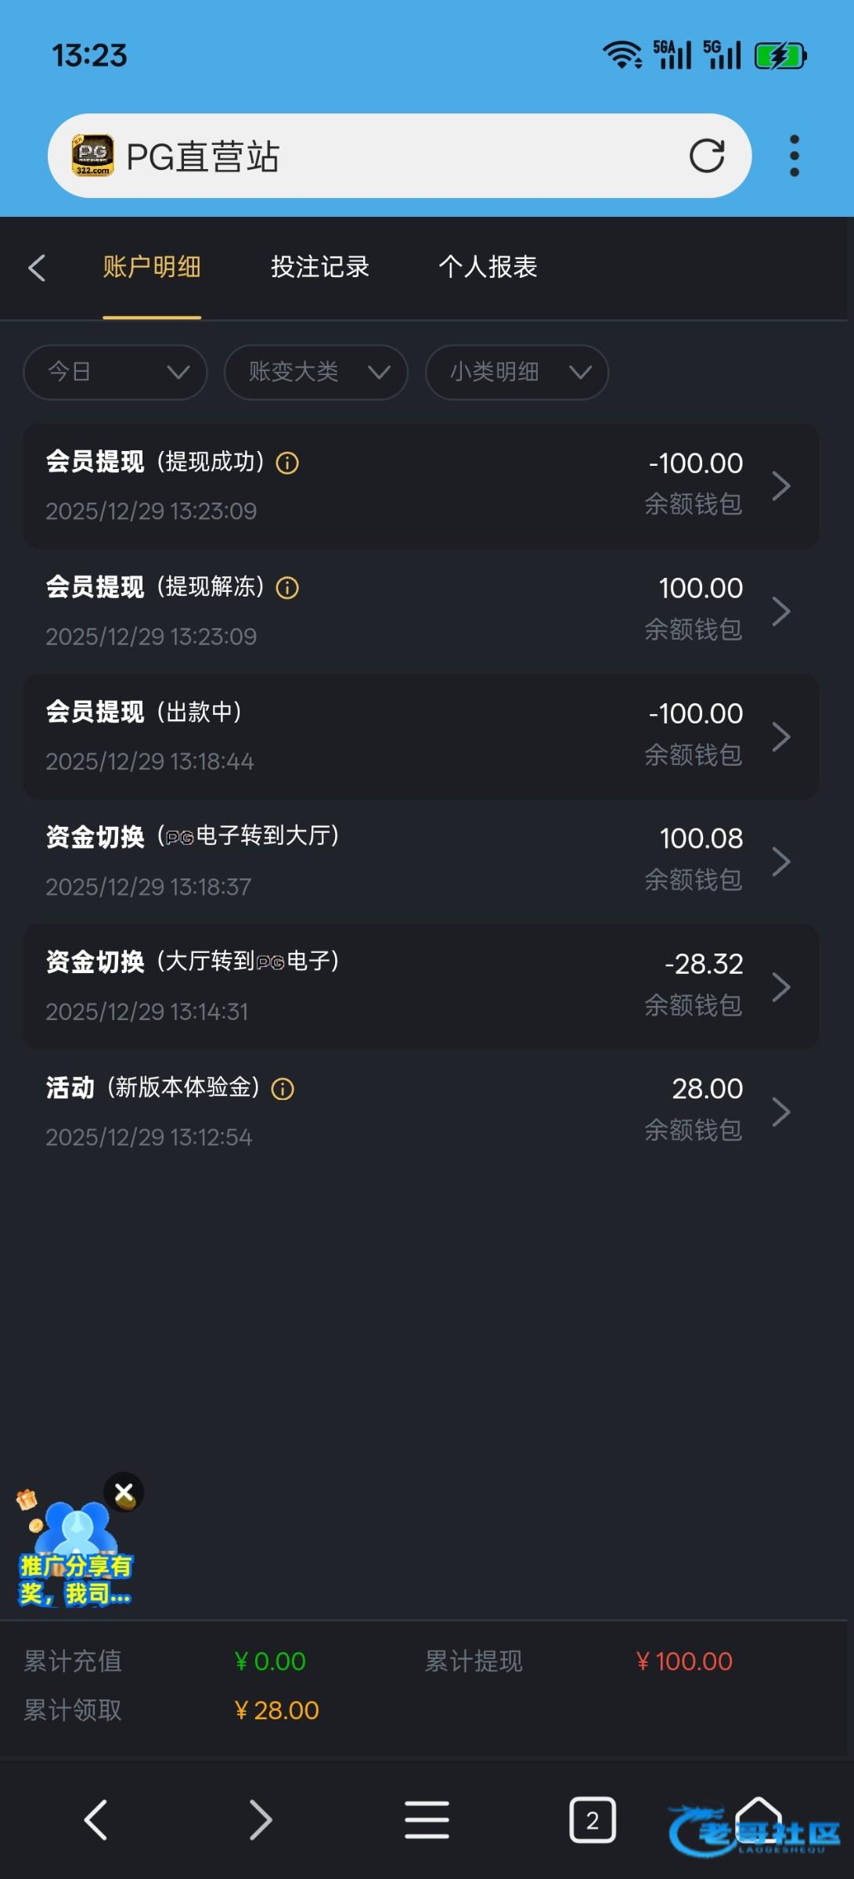
Task: Open the browser hamburger menu
Action: (427, 1820)
